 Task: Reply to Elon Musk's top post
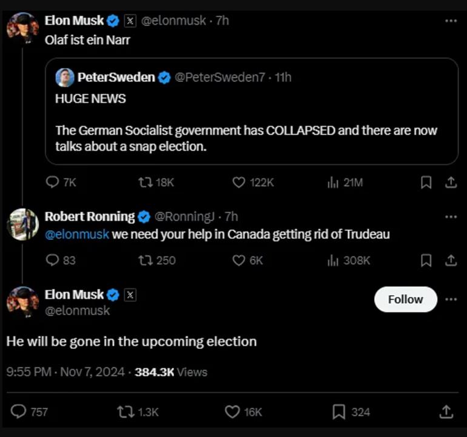(x=53, y=182)
